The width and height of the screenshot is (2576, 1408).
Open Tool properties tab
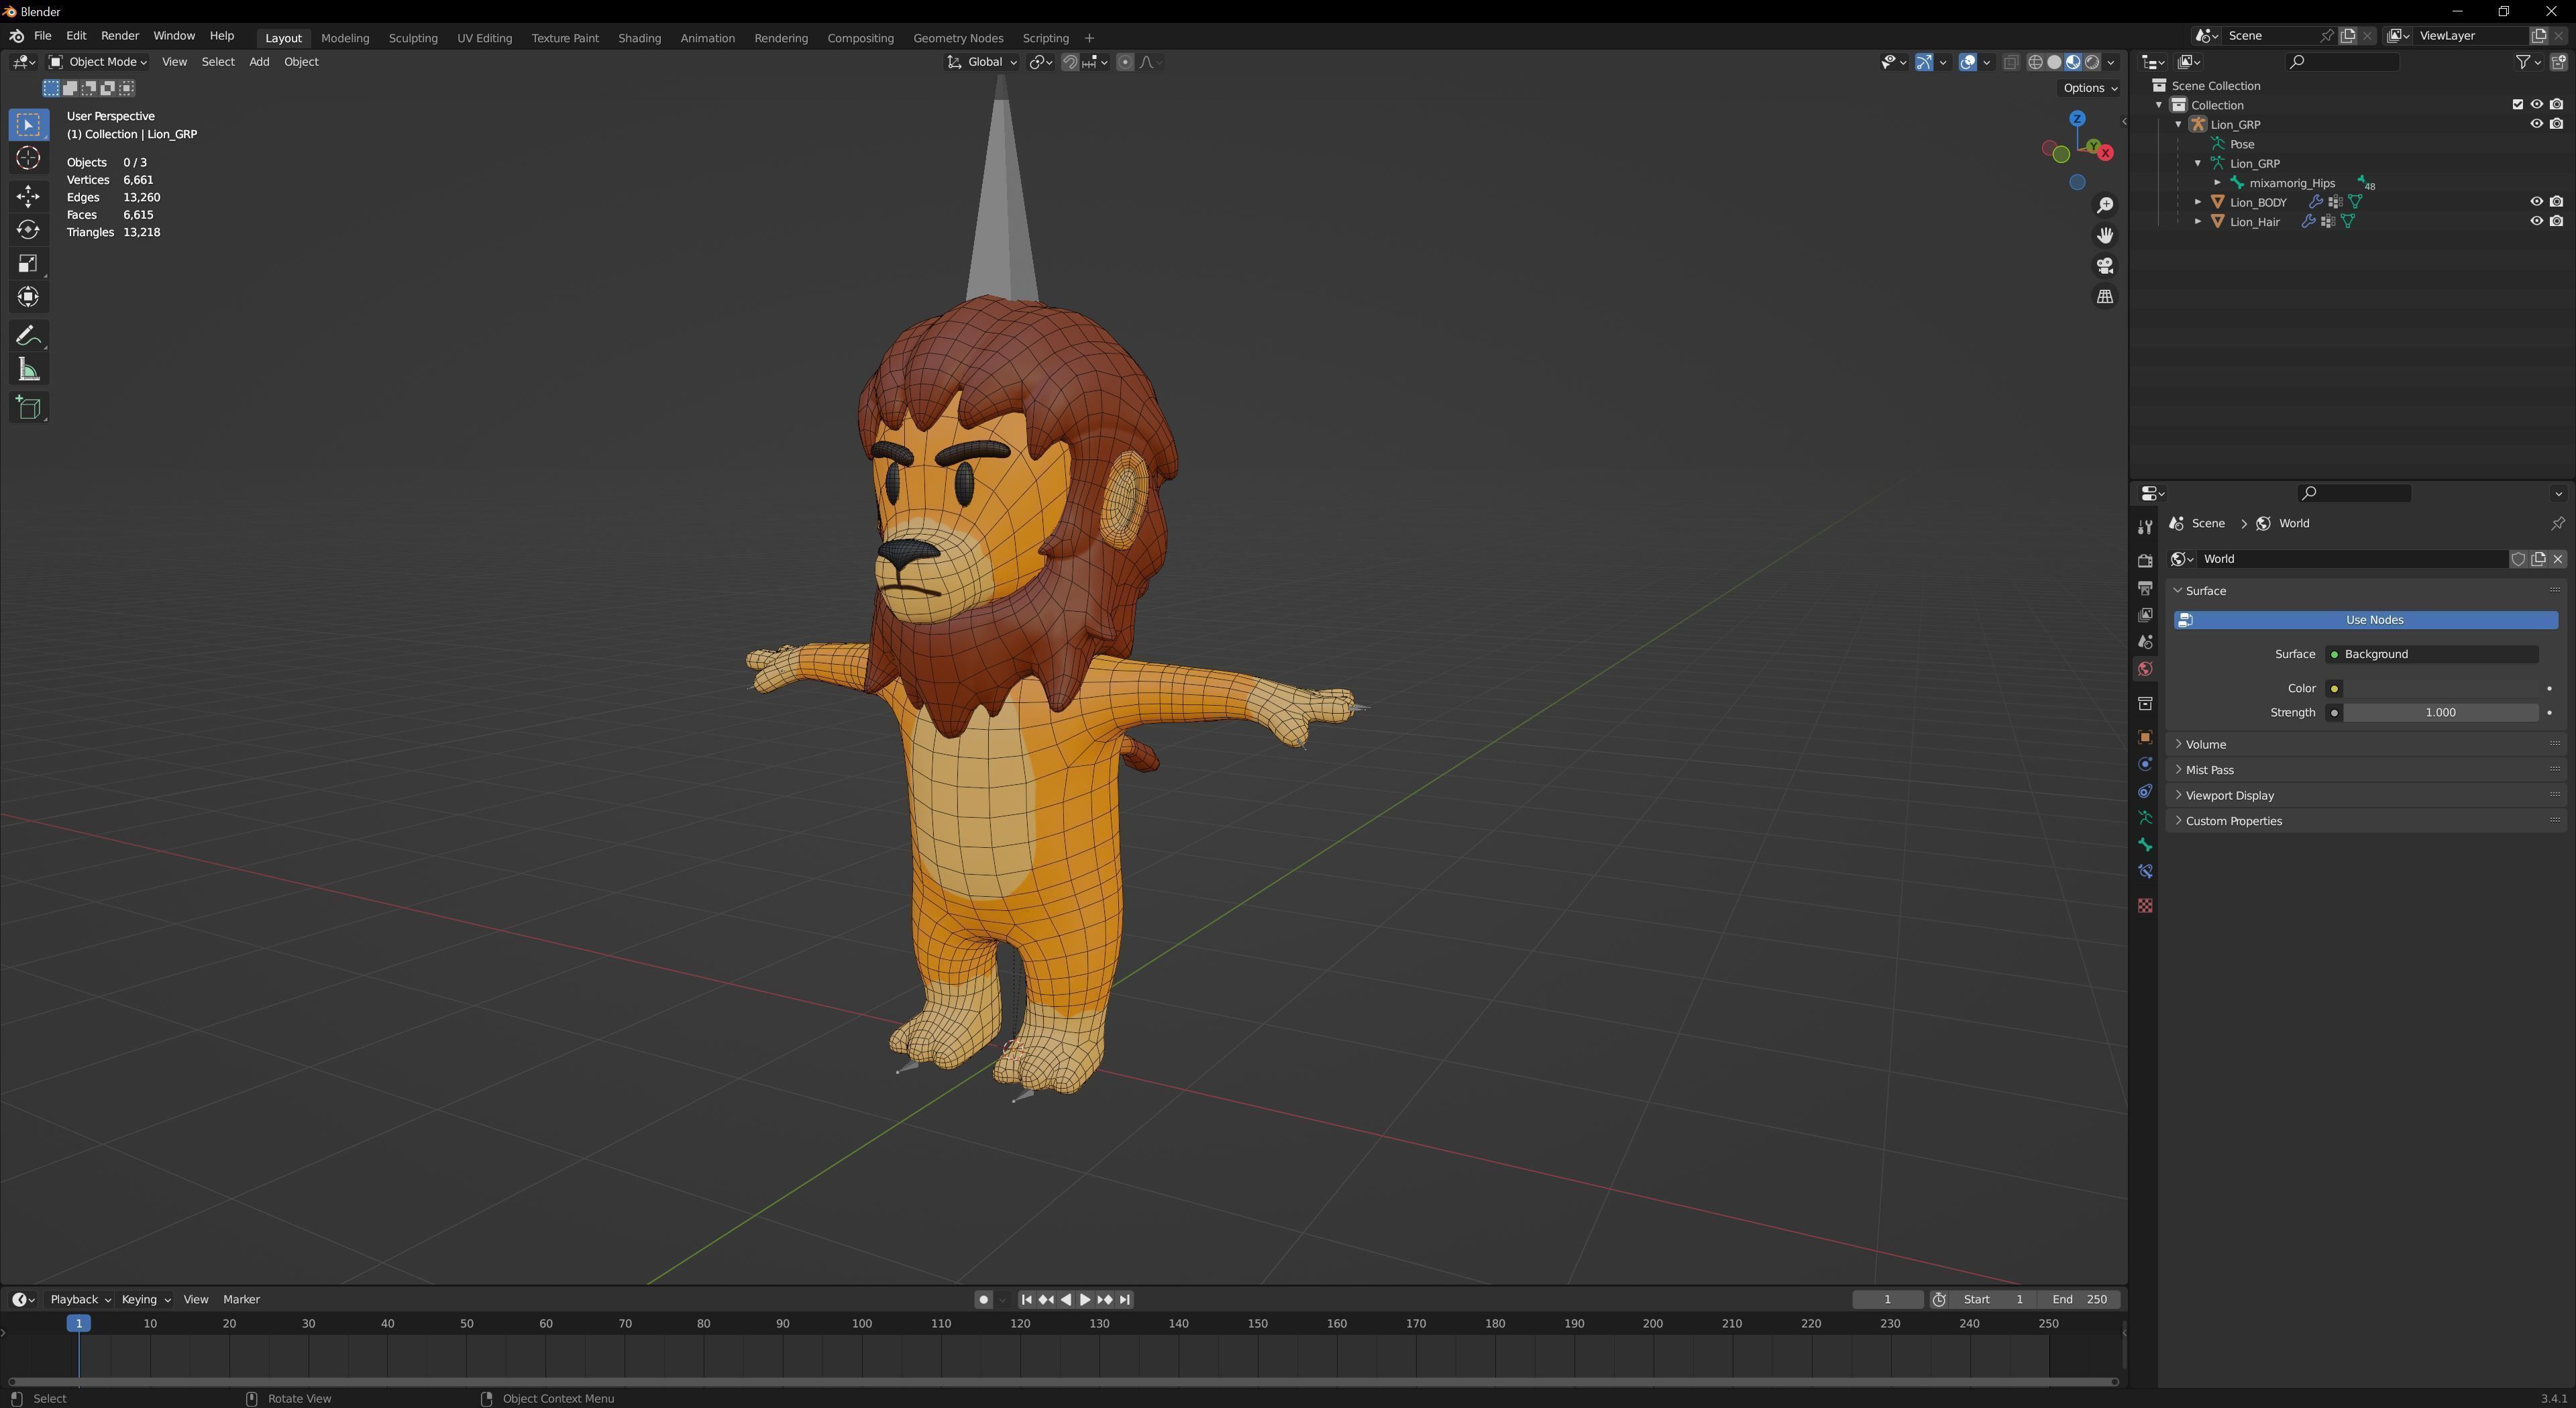tap(2144, 527)
